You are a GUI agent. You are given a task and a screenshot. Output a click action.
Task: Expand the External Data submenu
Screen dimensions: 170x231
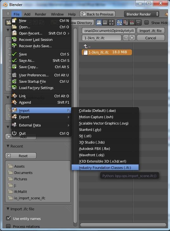(x=41, y=125)
